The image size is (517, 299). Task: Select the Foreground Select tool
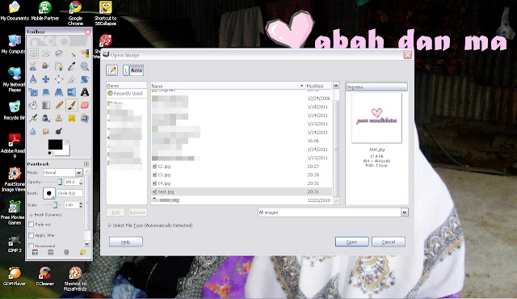click(x=46, y=66)
